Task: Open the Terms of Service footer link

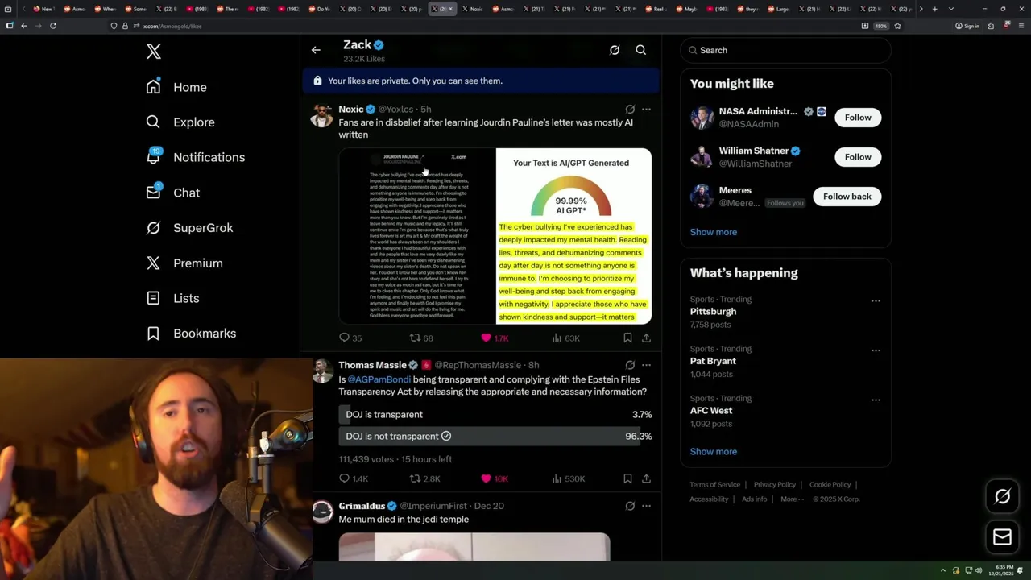Action: (714, 484)
